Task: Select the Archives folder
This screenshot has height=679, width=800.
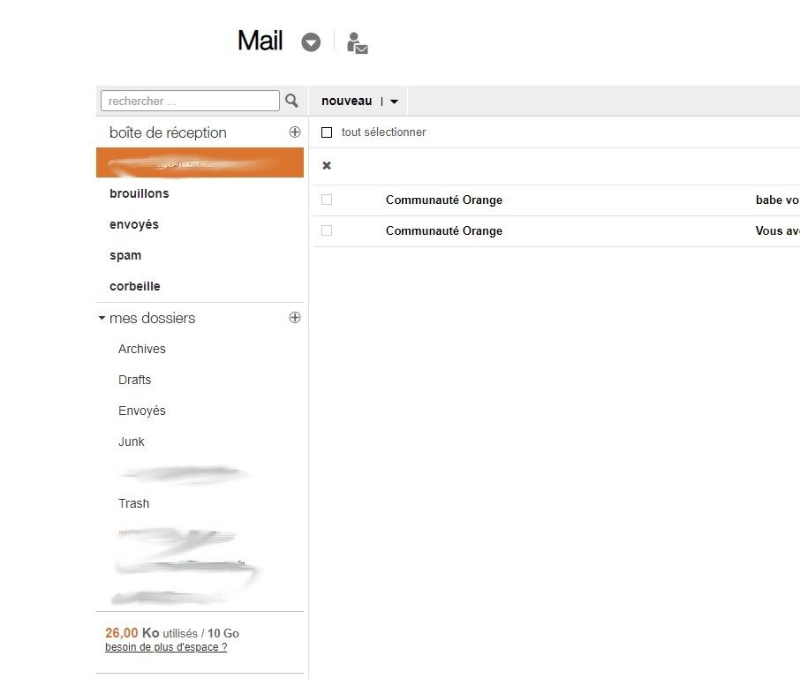Action: 141,349
